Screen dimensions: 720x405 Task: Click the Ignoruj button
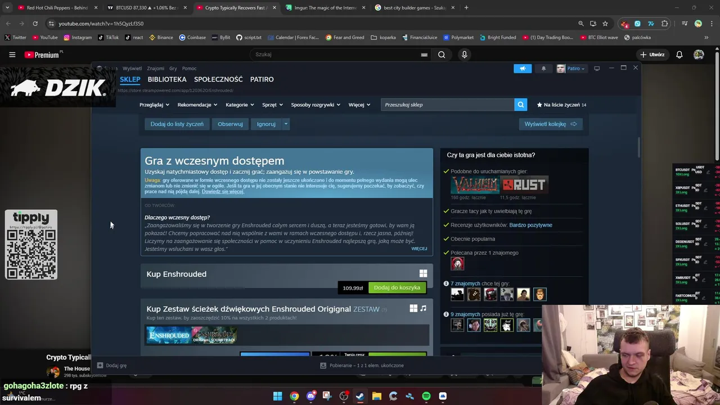pyautogui.click(x=266, y=124)
